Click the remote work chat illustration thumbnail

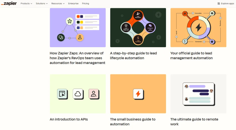coord(198,94)
